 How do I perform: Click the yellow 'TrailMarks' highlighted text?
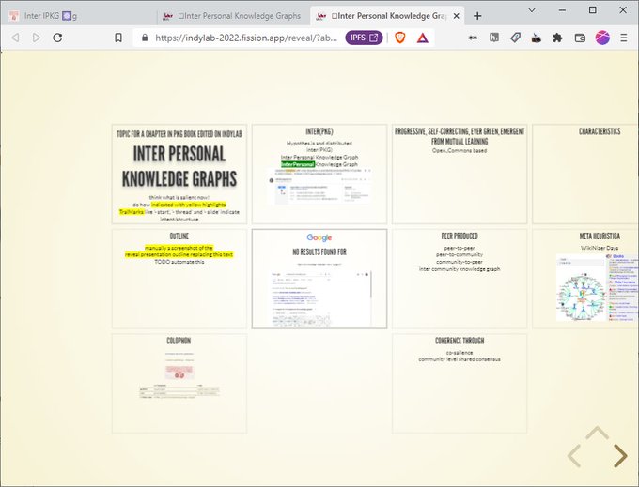pos(132,212)
